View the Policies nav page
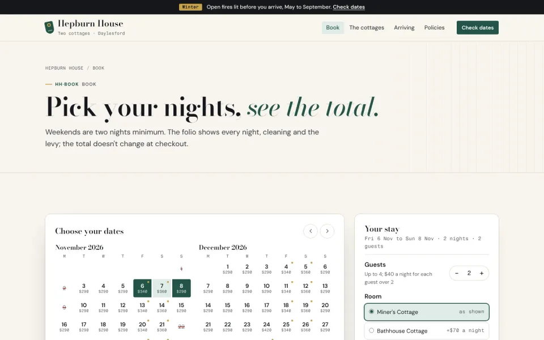544x340 pixels. click(x=435, y=28)
